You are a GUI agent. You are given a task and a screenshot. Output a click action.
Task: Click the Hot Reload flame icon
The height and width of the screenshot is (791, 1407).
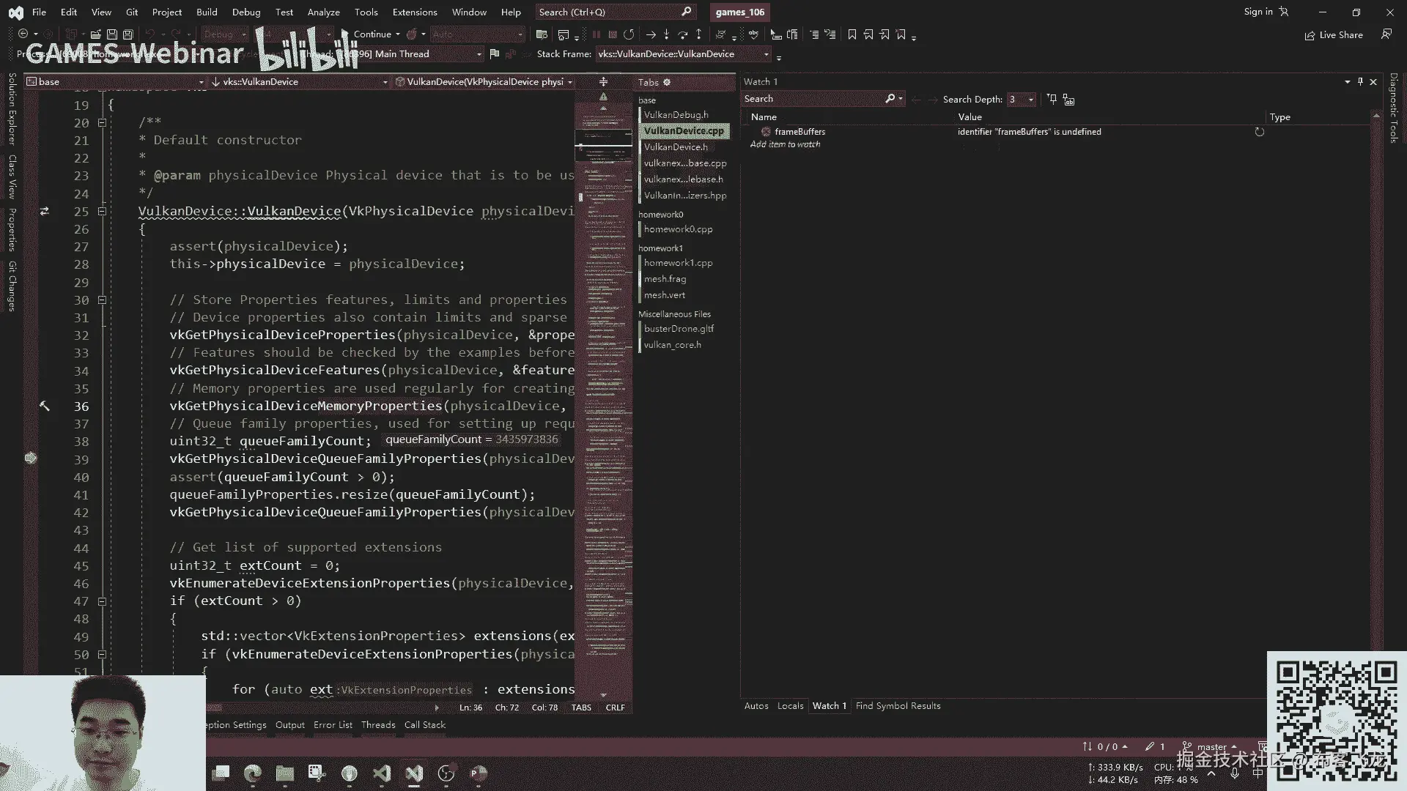coord(412,34)
